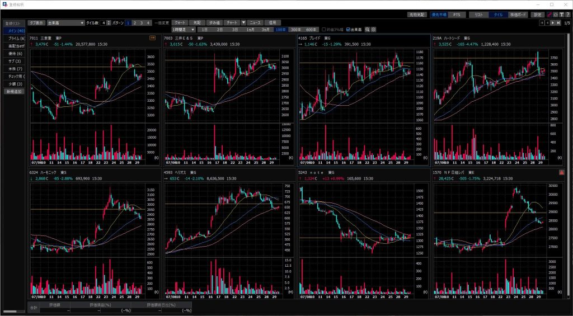Click red alert icon on 1570 tile
The image size is (573, 316).
(561, 173)
